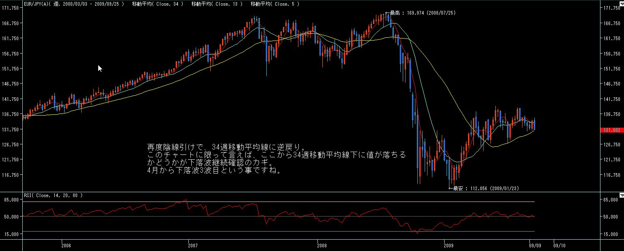Click the 最高 : 169.974 high price marker
624x251 pixels.
coord(421,13)
